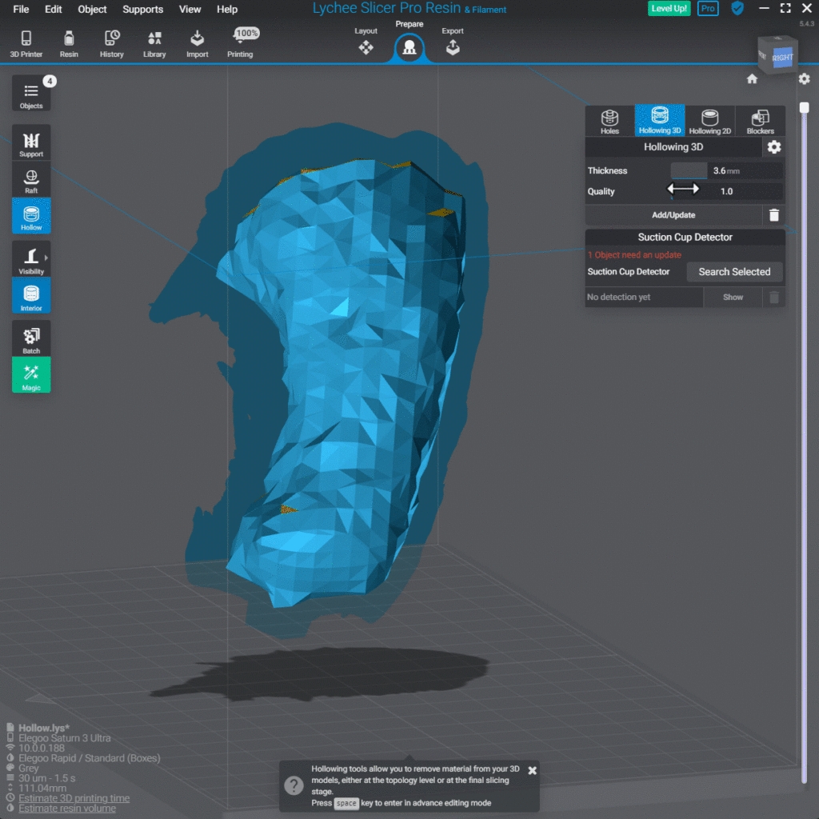Screen dimensions: 819x819
Task: Select the Support tool in the sidebar
Action: click(x=30, y=142)
